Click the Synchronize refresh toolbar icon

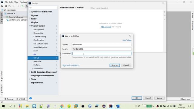click(9, 6)
